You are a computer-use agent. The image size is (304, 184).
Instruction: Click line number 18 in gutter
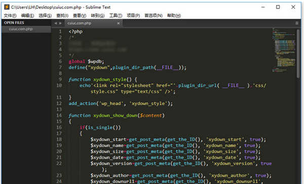[x=59, y=139]
